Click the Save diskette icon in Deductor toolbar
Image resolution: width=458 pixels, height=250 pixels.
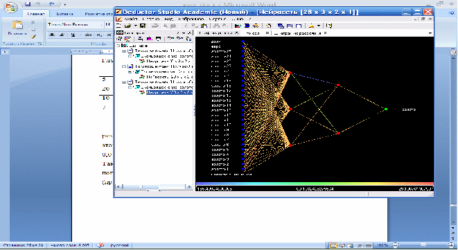(143, 26)
